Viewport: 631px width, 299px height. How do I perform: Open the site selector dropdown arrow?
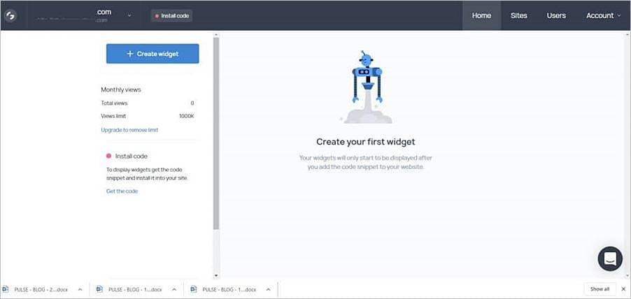tap(129, 15)
